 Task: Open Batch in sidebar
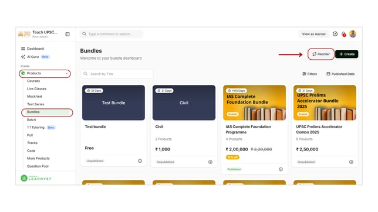pos(31,120)
